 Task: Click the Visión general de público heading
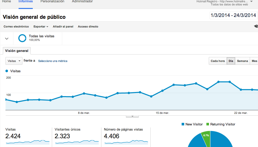point(34,17)
